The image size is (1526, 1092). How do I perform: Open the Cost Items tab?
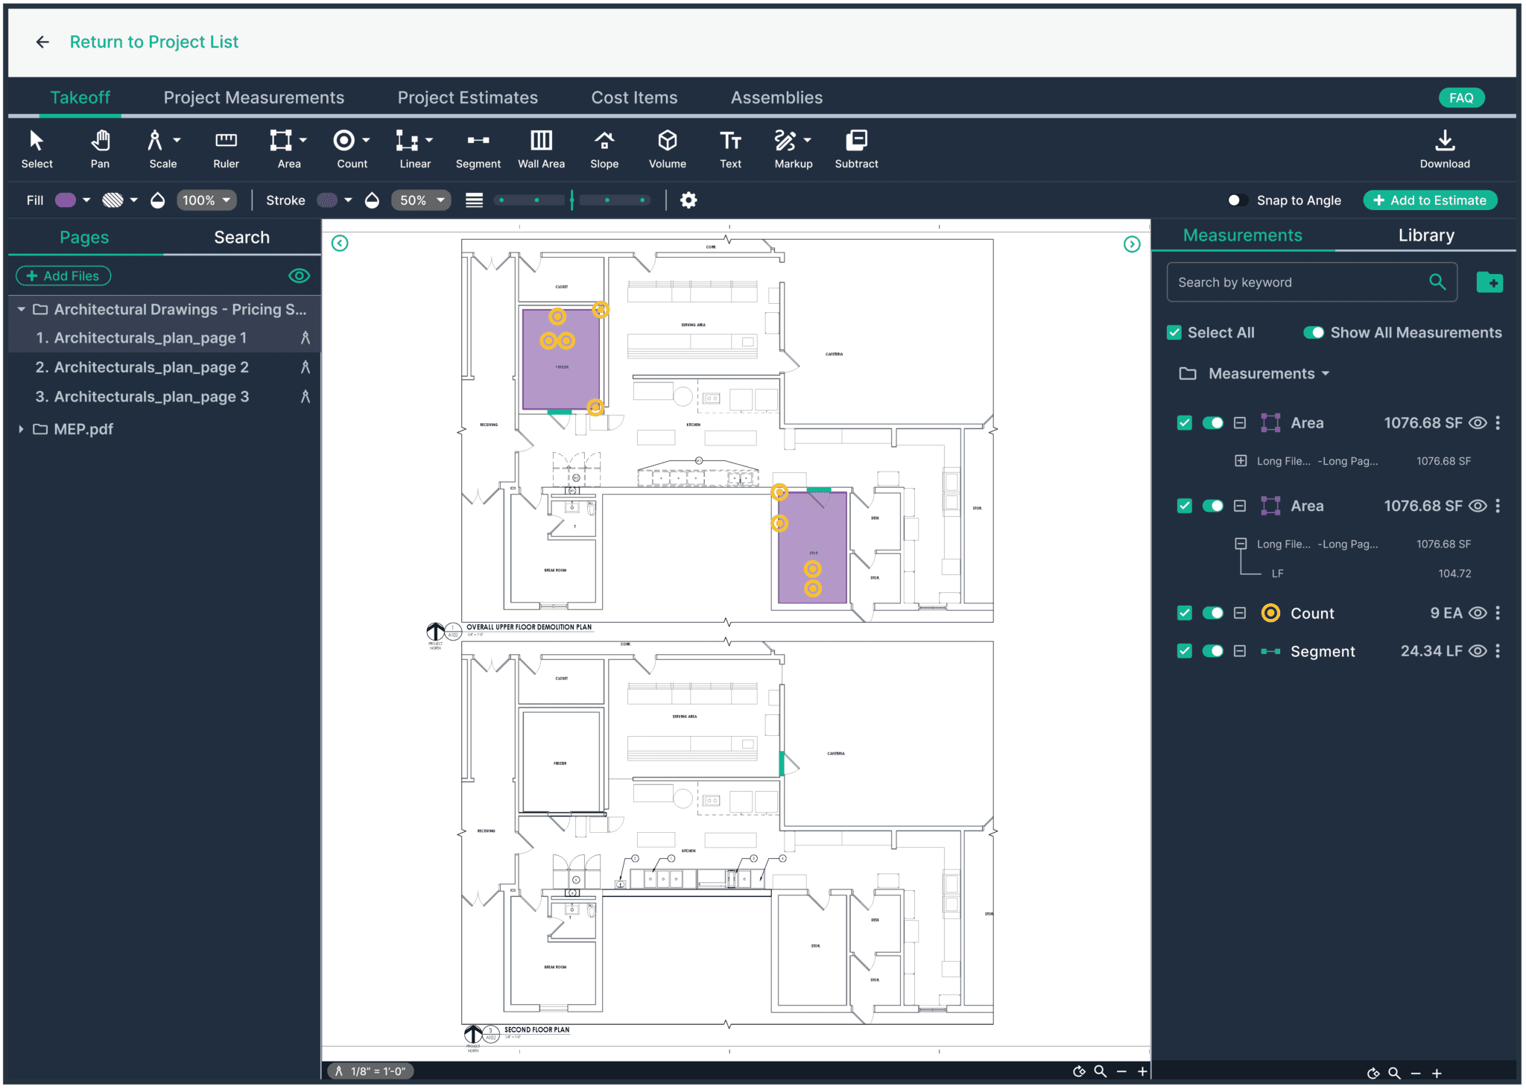633,97
